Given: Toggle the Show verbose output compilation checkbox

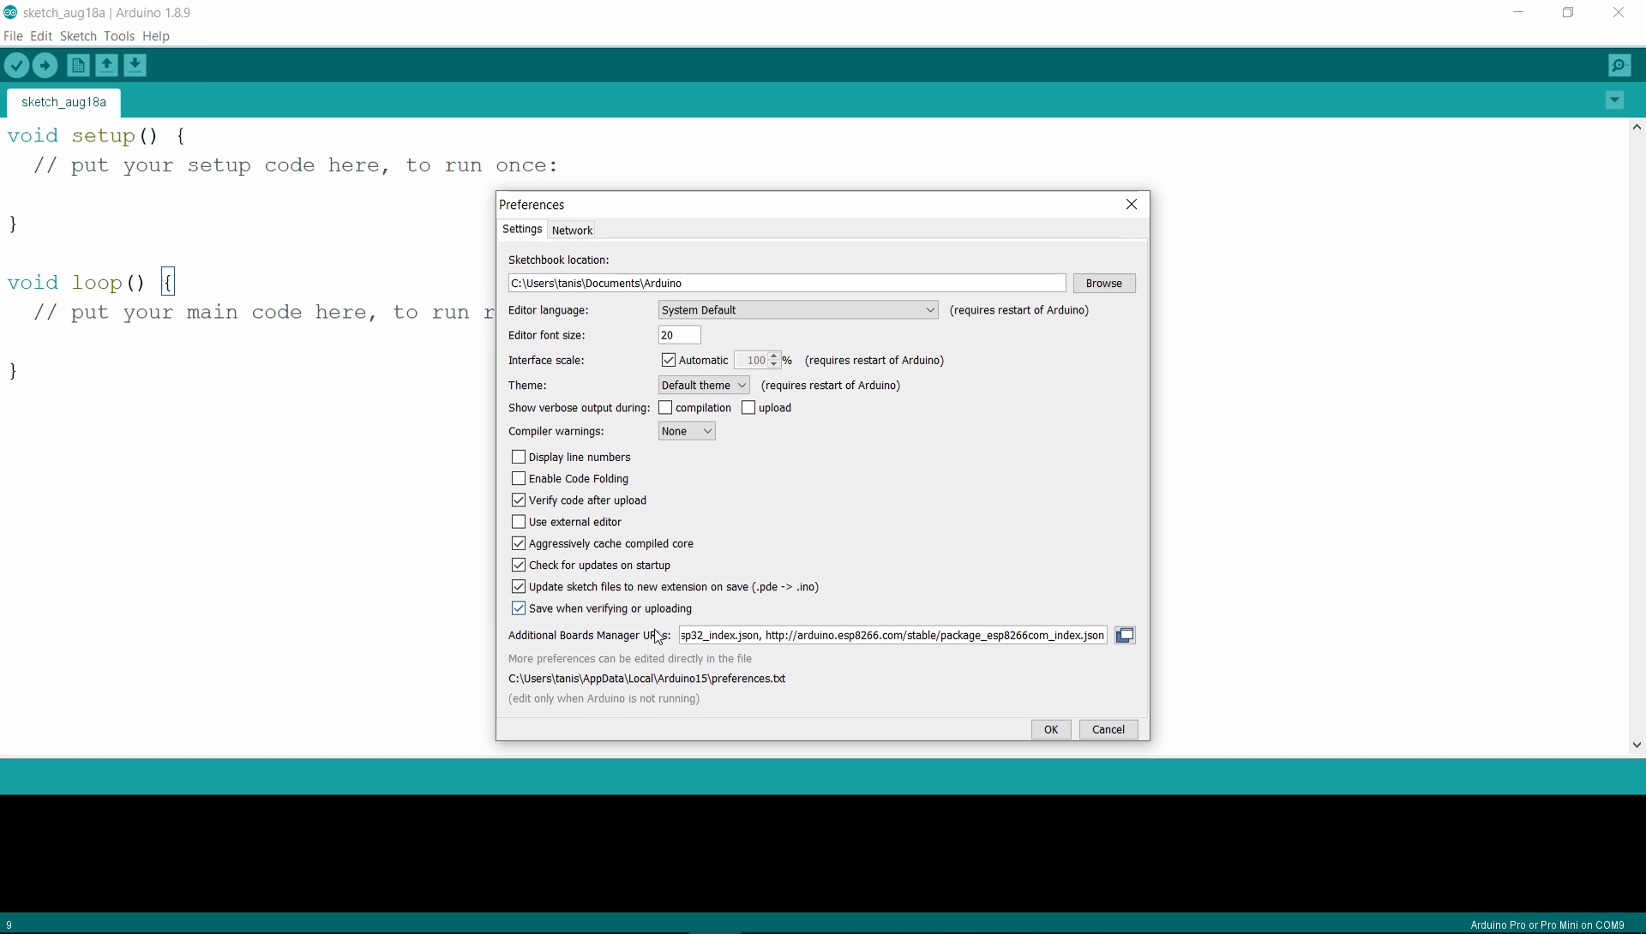Looking at the screenshot, I should [x=666, y=408].
